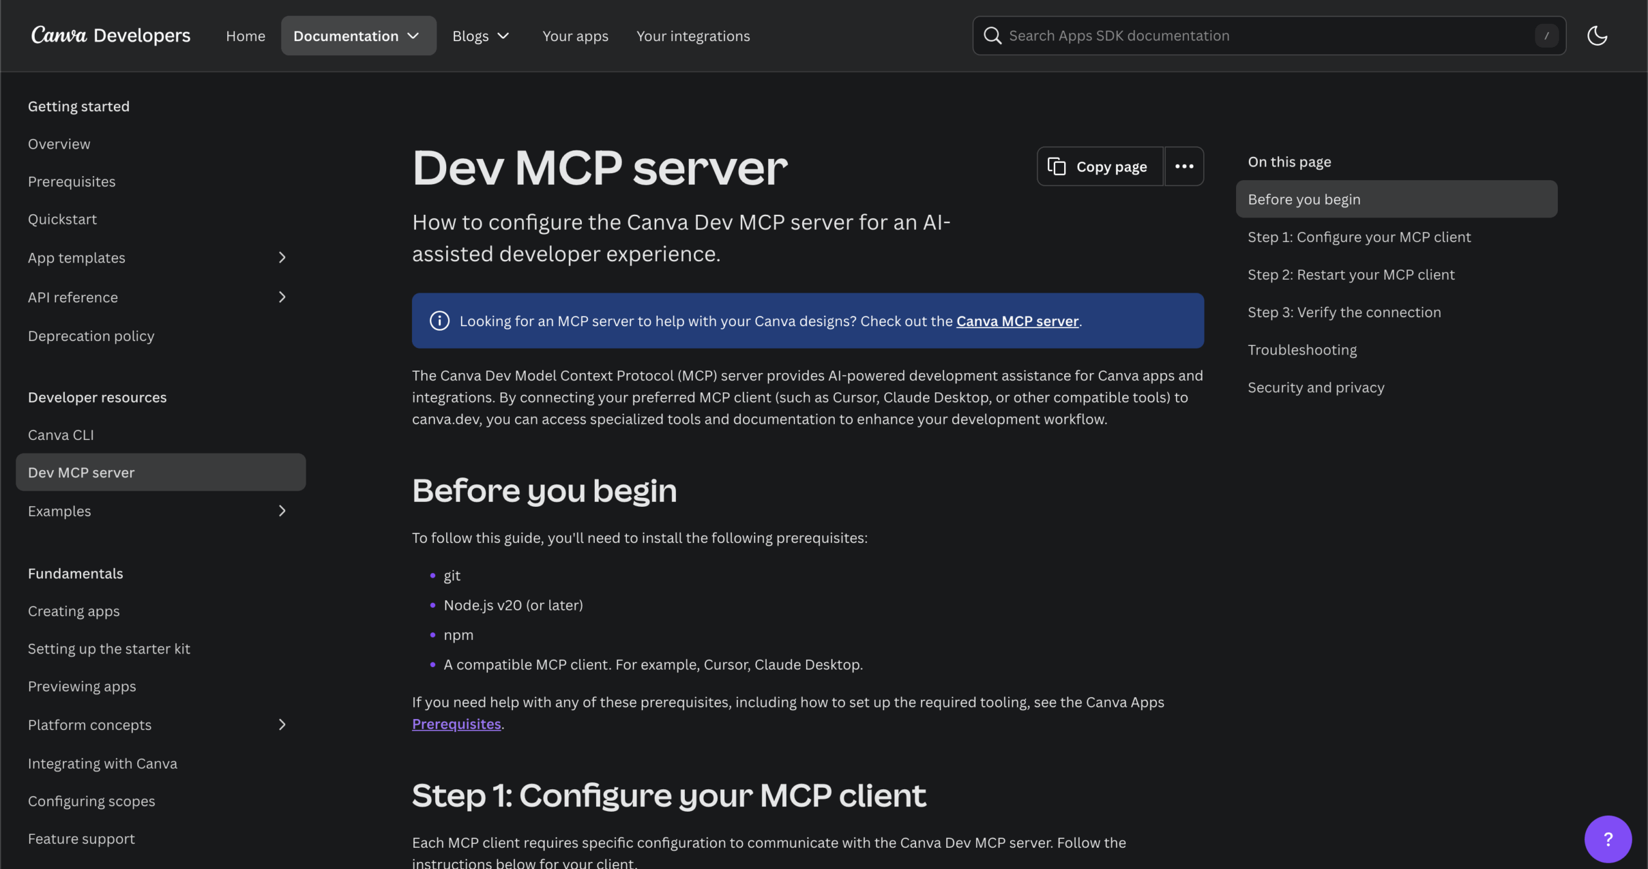Open the Documentation dropdown menu
The image size is (1648, 869).
[358, 36]
